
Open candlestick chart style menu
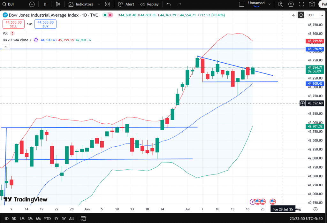tap(58, 4)
